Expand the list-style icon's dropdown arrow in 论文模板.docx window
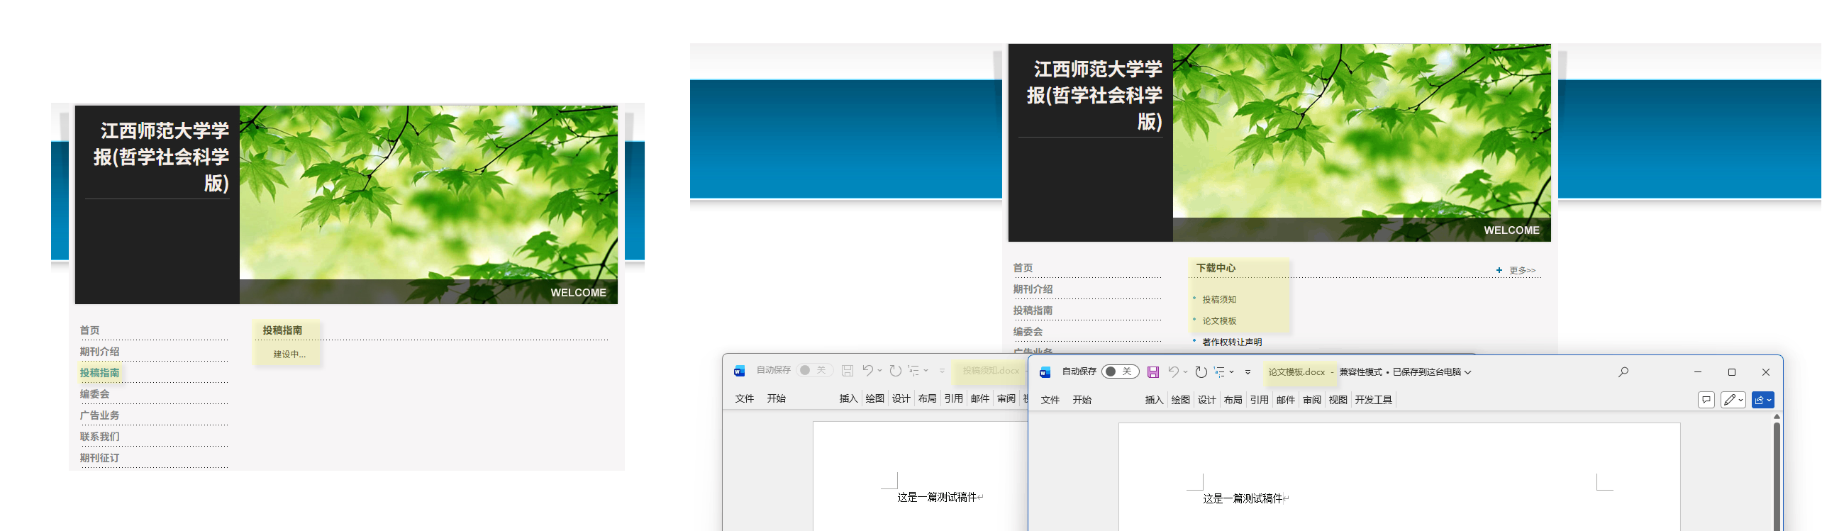The image size is (1822, 531). (x=1232, y=372)
